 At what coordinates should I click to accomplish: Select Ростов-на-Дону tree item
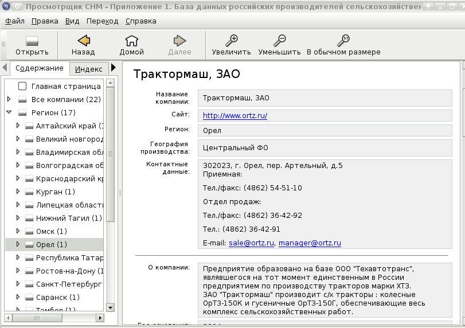pyautogui.click(x=69, y=271)
